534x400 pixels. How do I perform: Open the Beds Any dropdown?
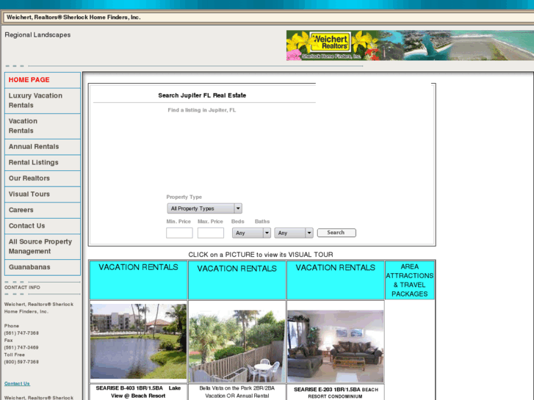(x=251, y=233)
